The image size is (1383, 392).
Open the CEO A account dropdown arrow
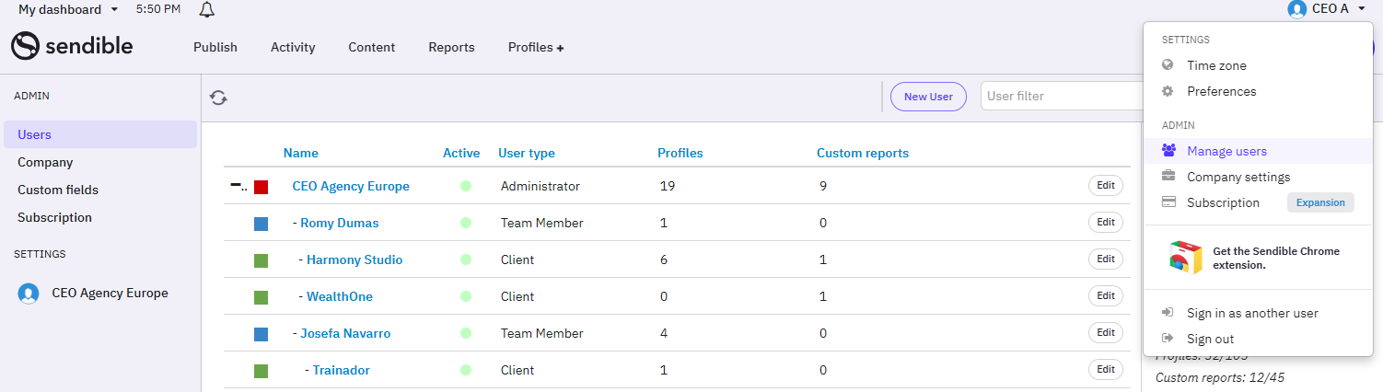click(x=1362, y=9)
